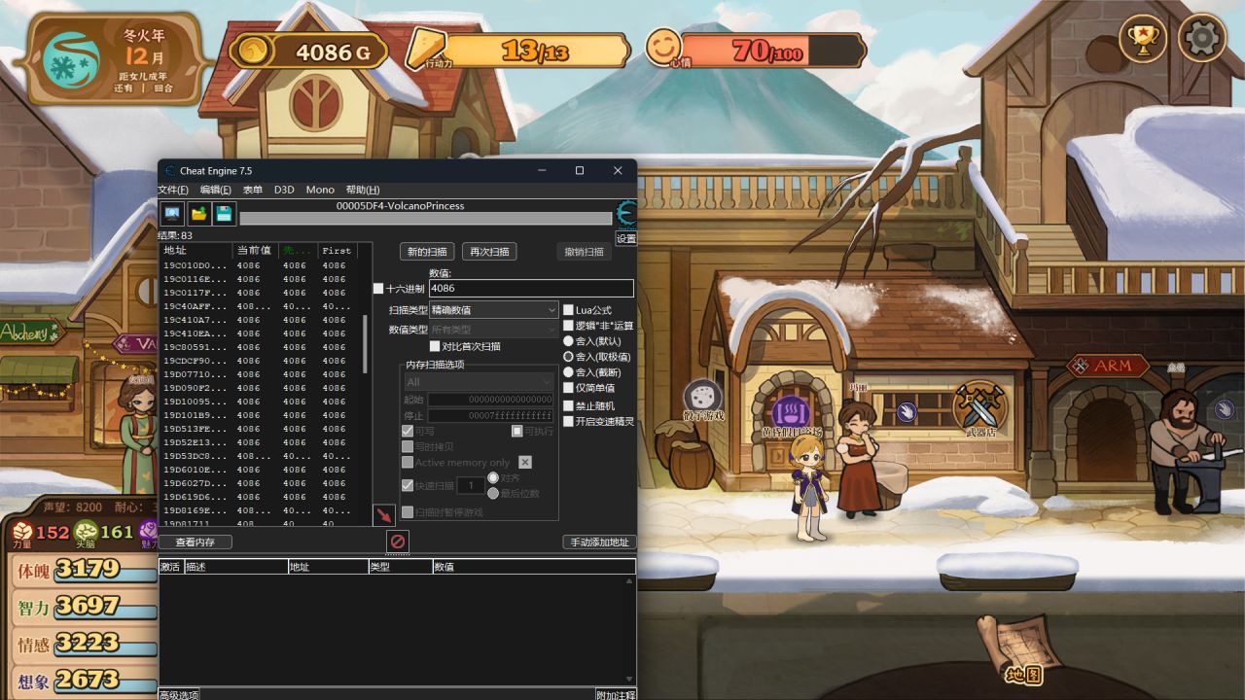This screenshot has width=1245, height=700.
Task: Toggle the 逻辑"非"运算 checkbox
Action: pyautogui.click(x=568, y=326)
